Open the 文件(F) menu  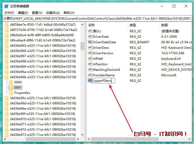9,13
